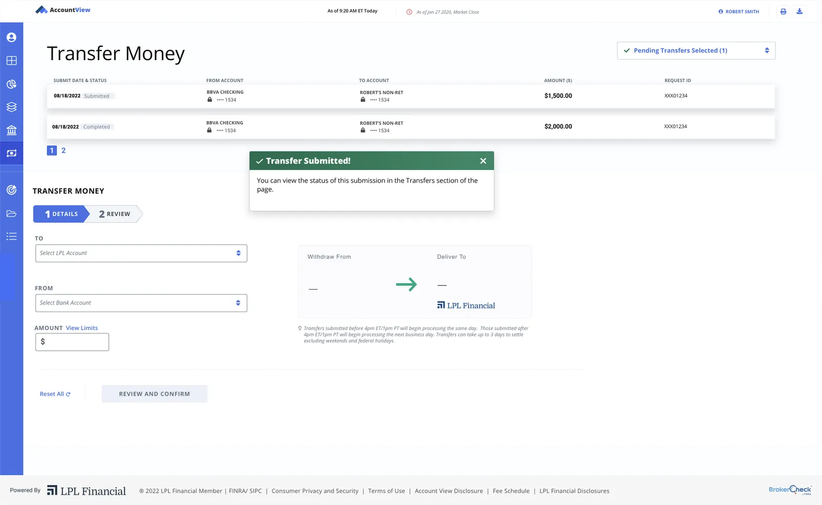Open the Robert Smith user menu
The image size is (822, 505).
pyautogui.click(x=739, y=11)
